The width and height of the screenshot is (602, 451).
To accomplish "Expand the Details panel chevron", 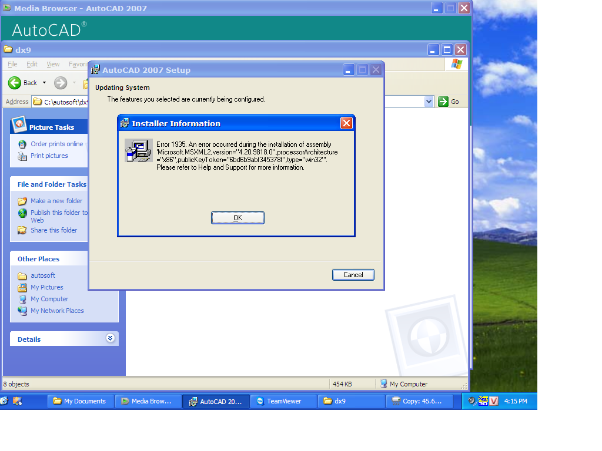I will 110,338.
